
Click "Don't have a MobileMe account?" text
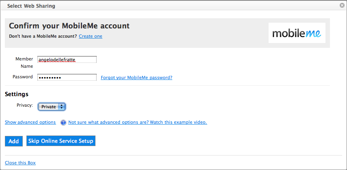pos(43,36)
